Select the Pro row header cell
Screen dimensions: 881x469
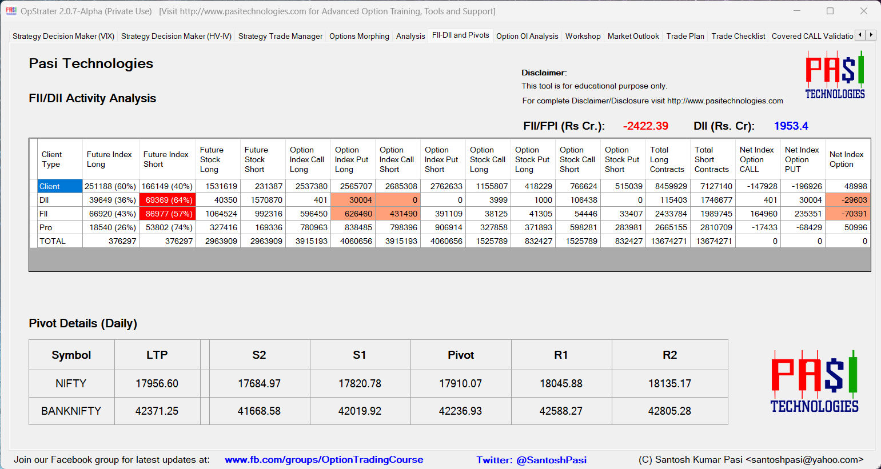coord(60,227)
